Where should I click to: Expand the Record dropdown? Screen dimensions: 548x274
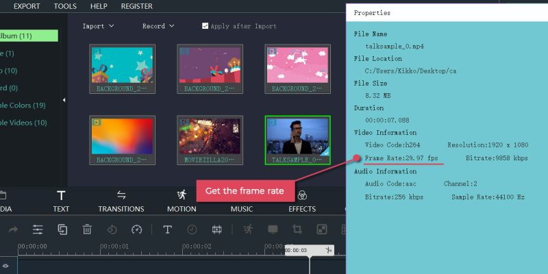coord(158,26)
